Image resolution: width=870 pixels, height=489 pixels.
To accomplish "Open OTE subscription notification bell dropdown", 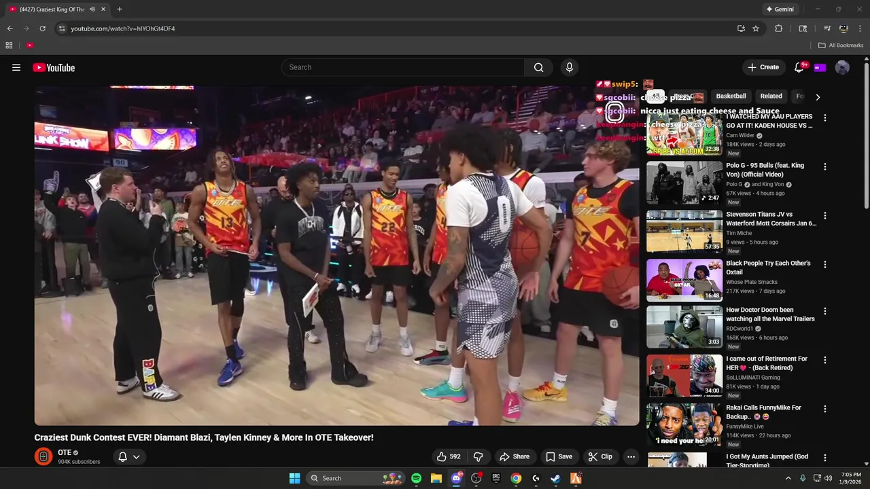I will coord(128,456).
